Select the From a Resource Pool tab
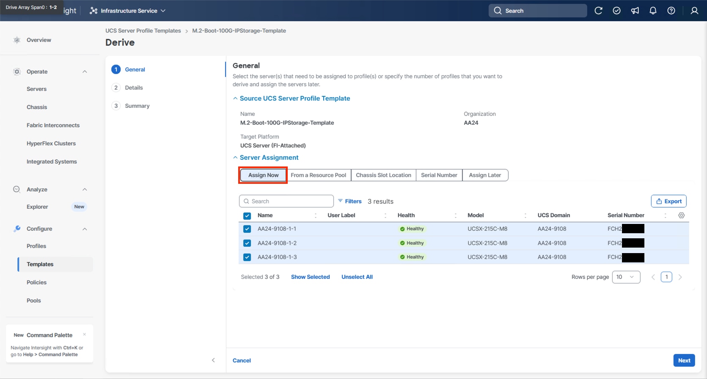This screenshot has height=379, width=707. [318, 175]
